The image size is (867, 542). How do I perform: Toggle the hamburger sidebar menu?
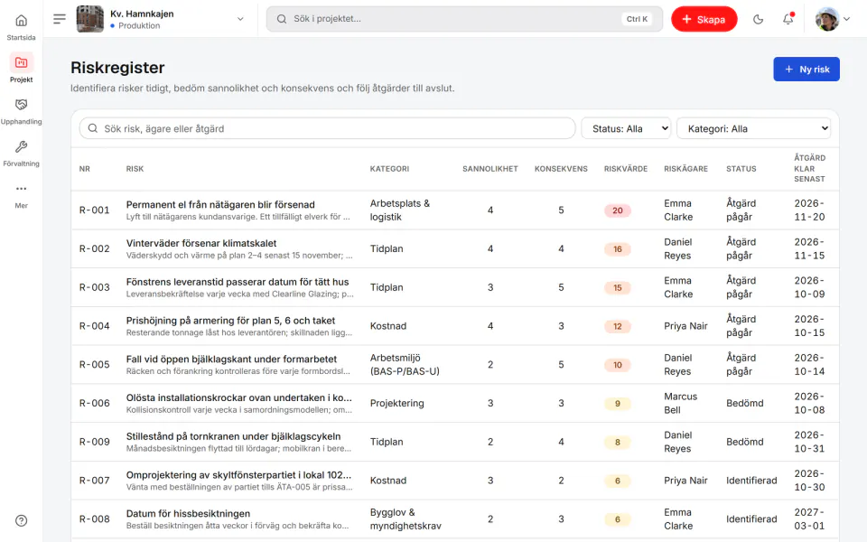click(60, 19)
